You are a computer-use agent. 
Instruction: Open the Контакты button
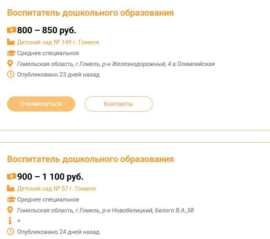click(x=118, y=104)
